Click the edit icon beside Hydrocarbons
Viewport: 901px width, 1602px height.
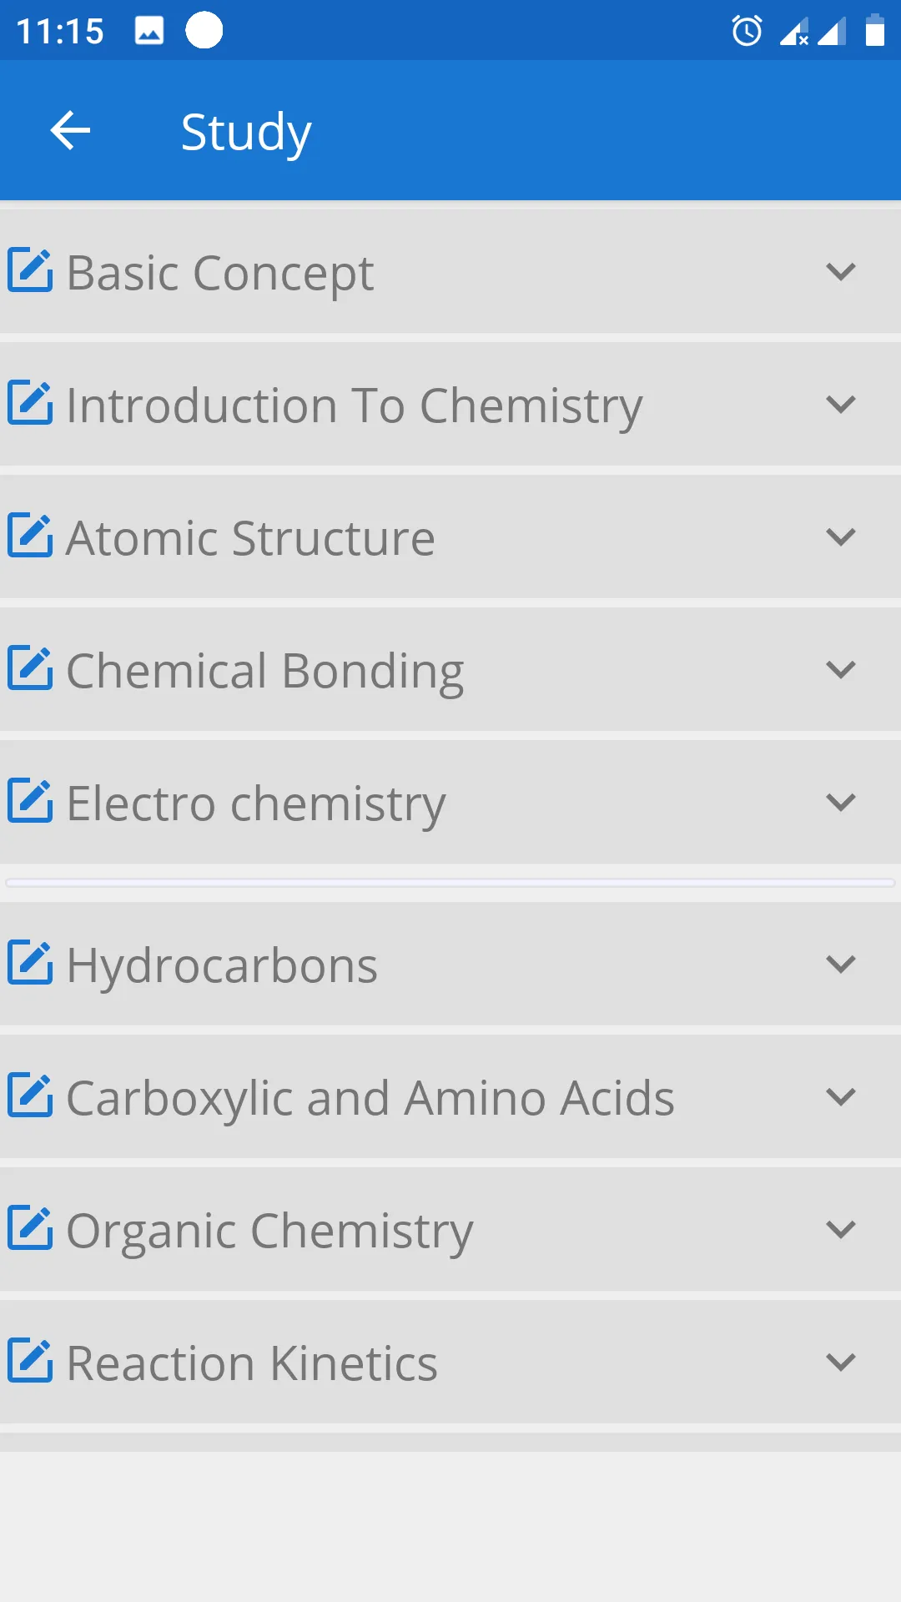click(31, 963)
